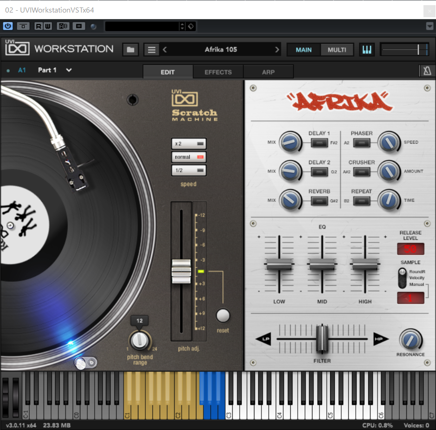Viewport: 436px width, 430px height.
Task: Toggle the keyboard display icon
Action: point(367,50)
